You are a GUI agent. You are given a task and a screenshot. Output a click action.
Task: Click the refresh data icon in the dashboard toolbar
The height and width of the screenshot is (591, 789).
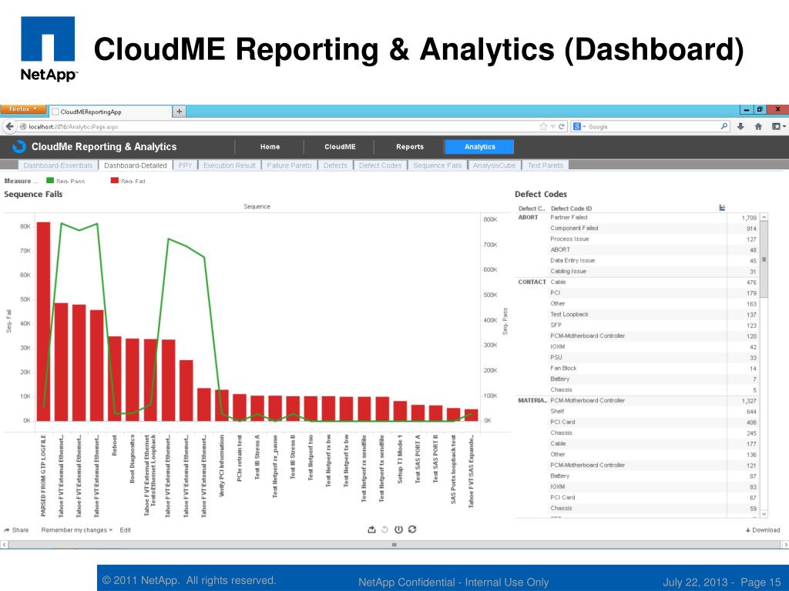412,529
